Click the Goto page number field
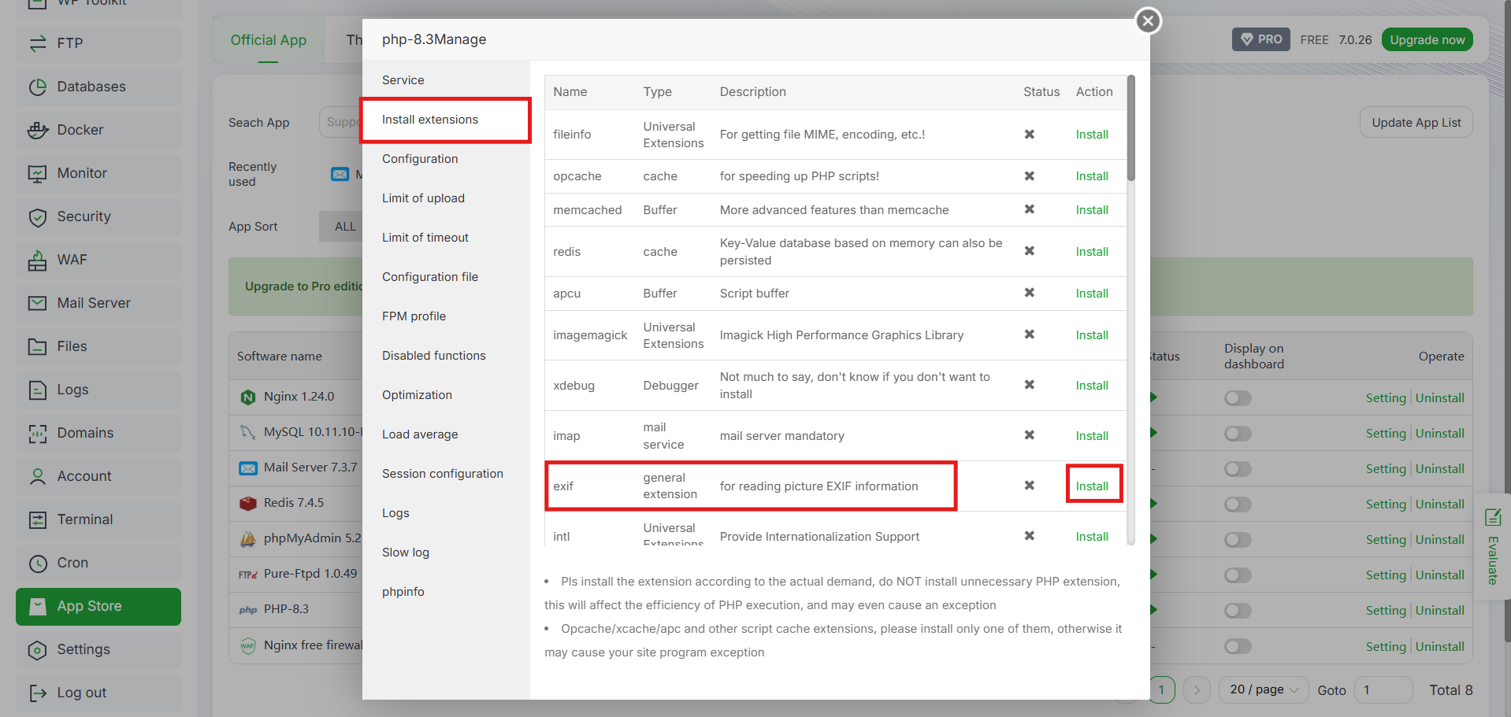 coord(1383,689)
